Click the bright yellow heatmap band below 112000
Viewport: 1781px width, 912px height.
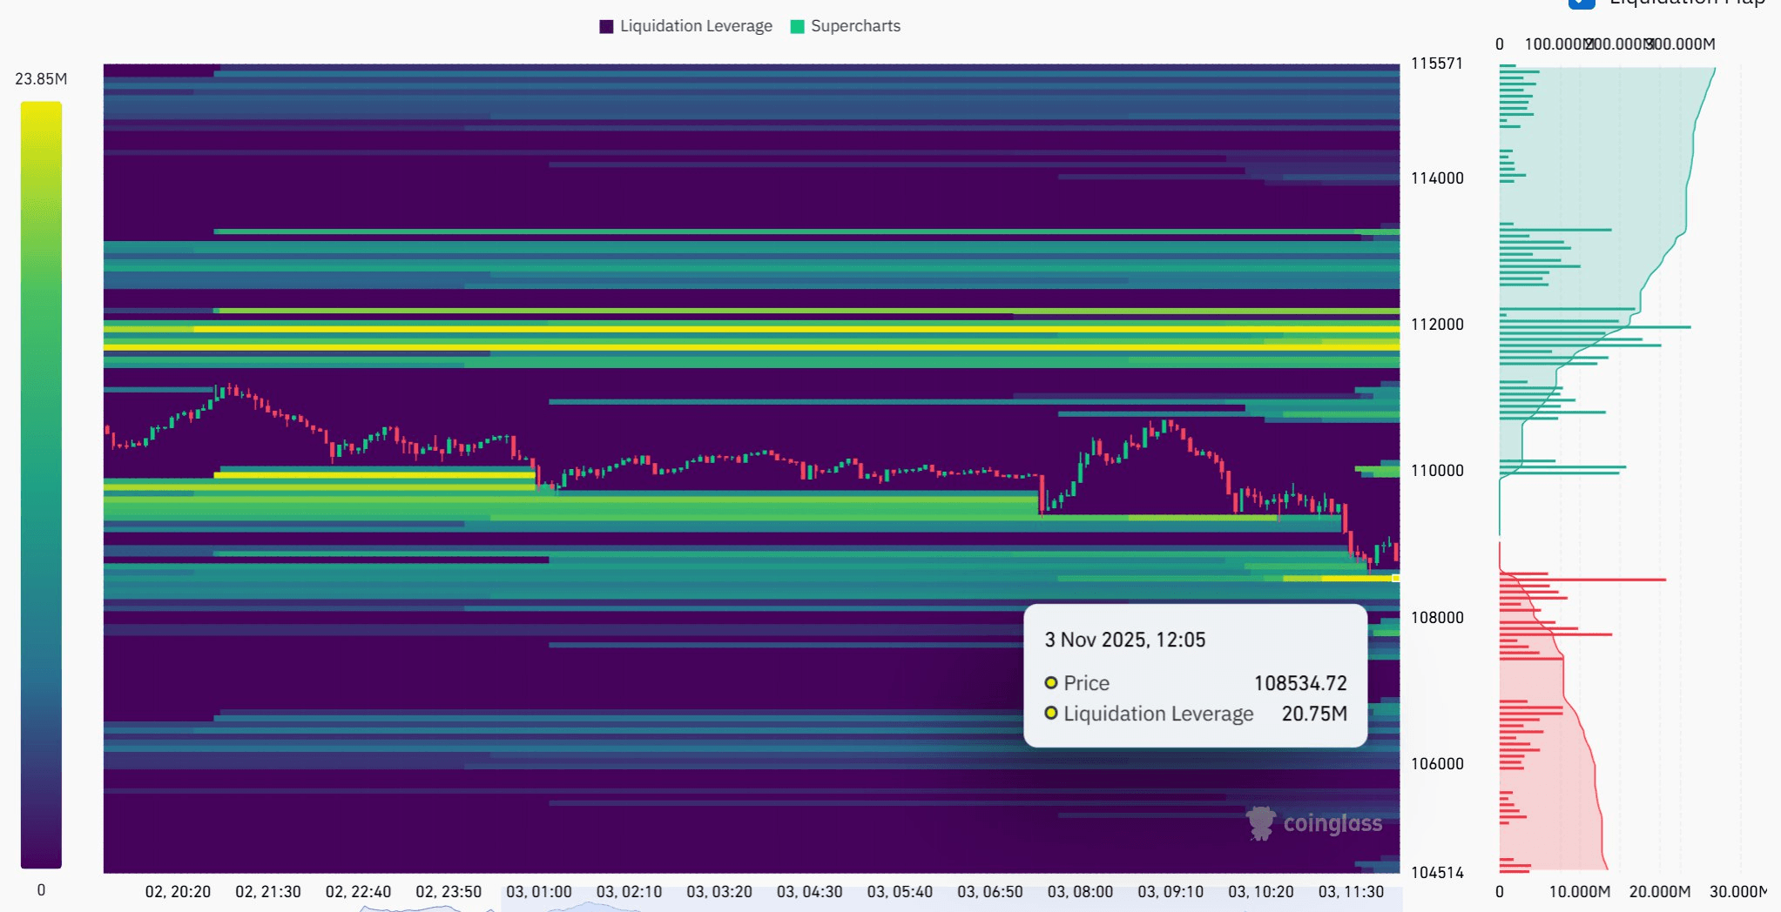pyautogui.click(x=749, y=347)
